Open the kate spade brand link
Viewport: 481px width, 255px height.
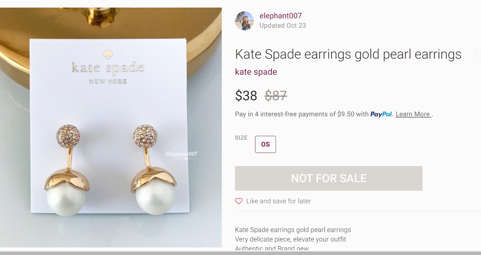256,72
